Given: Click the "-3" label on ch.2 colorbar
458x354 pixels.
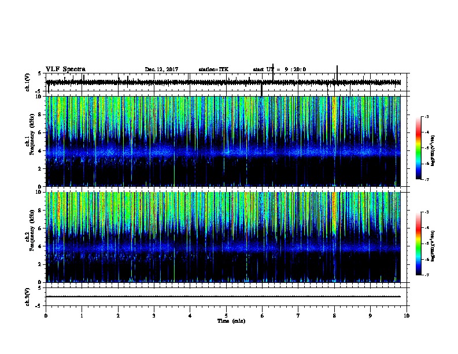Looking at the screenshot, I should (426, 212).
